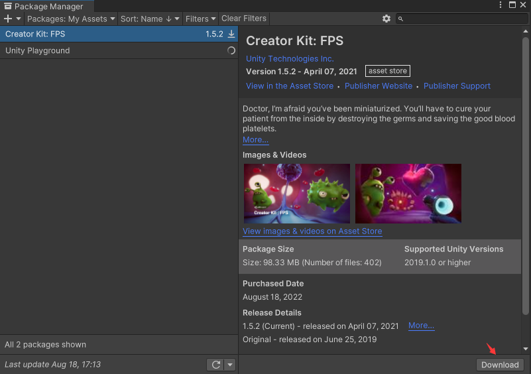Image resolution: width=531 pixels, height=374 pixels.
Task: Open the Sort: Name dropdown
Action: 150,19
